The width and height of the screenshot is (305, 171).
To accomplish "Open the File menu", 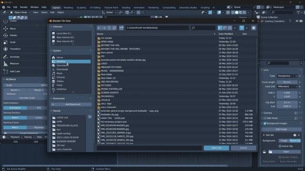I will [x=9, y=7].
